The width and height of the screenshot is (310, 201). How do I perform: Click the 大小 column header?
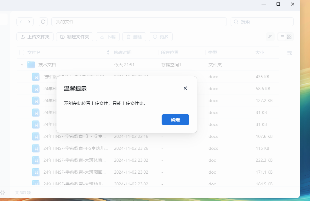[260, 52]
